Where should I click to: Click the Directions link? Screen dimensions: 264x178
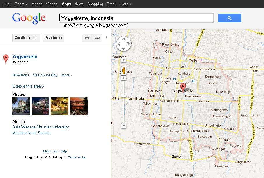20,75
